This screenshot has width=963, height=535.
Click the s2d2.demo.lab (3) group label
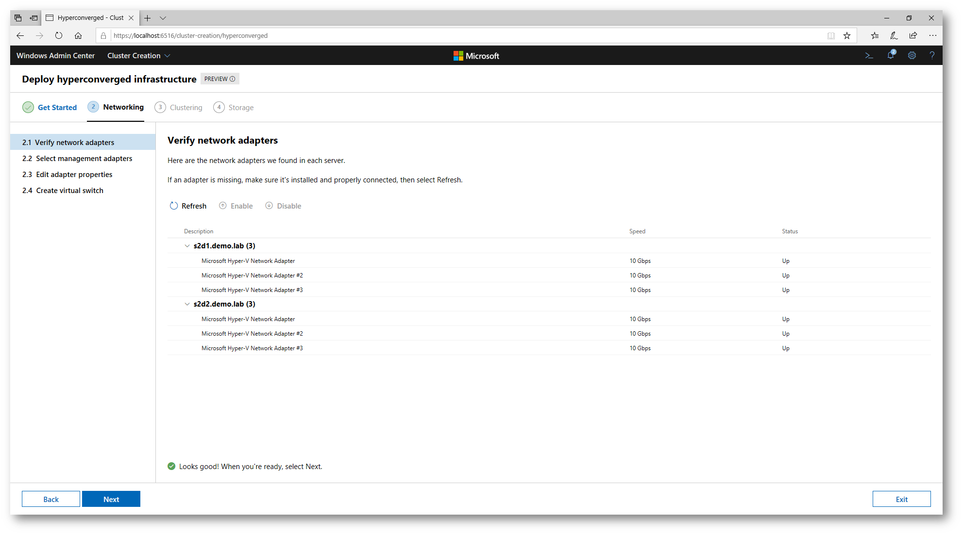224,304
